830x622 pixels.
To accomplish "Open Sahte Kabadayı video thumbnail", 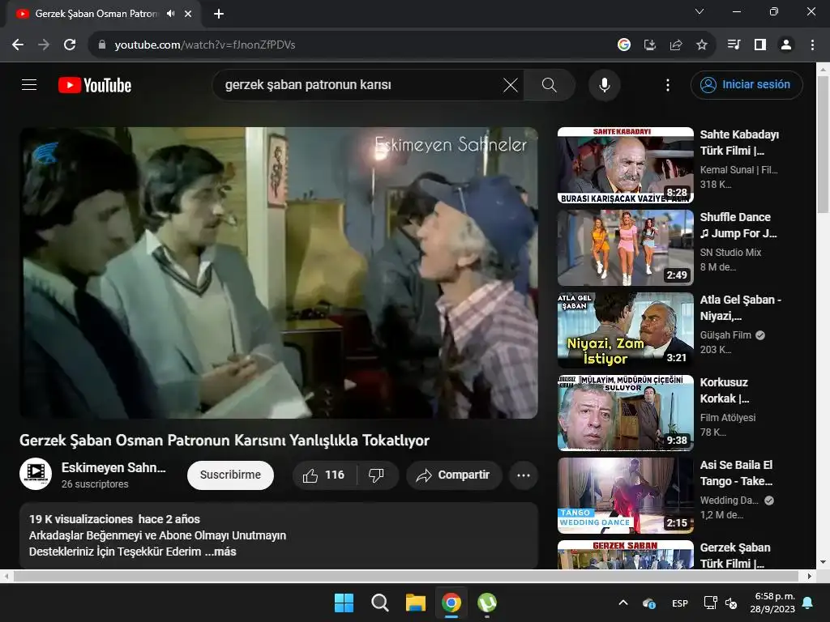I will tap(625, 165).
